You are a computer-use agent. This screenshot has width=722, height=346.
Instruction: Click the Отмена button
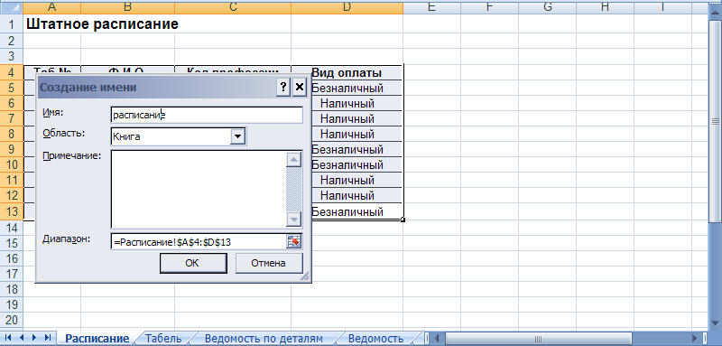pos(269,264)
